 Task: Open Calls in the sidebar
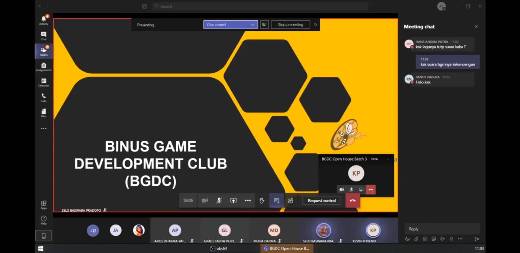pos(44,98)
